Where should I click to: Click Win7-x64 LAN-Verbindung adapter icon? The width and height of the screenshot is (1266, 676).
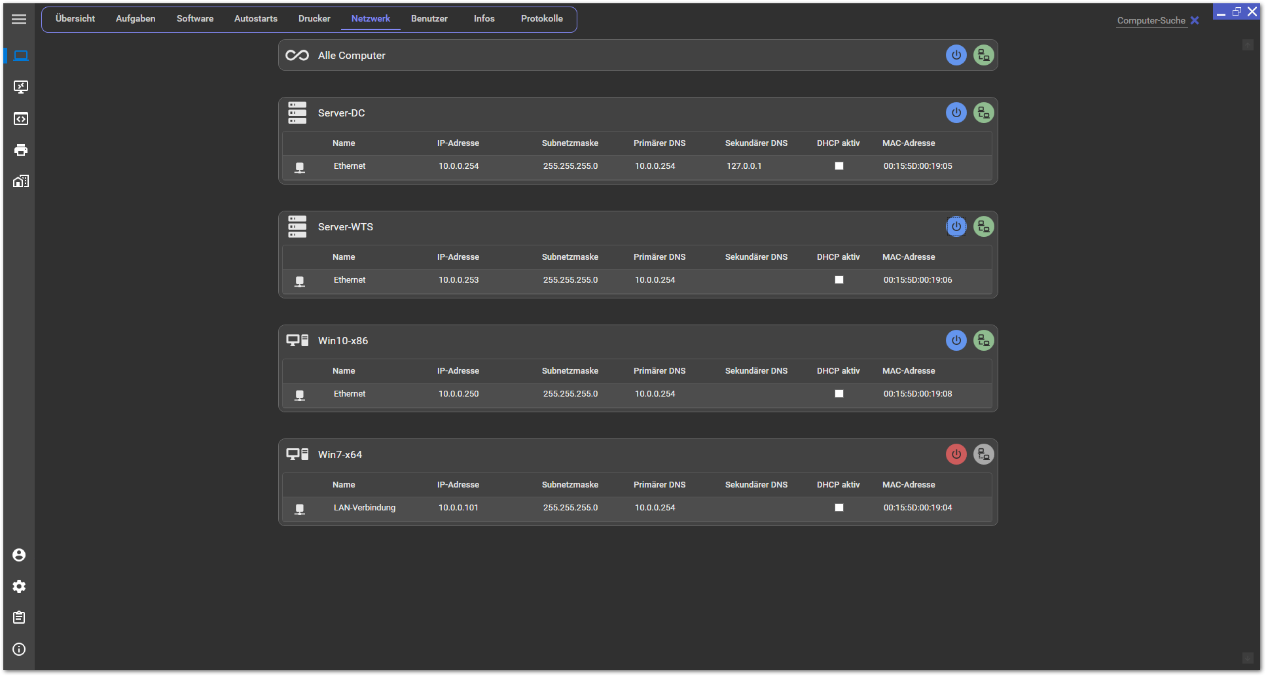pos(300,509)
